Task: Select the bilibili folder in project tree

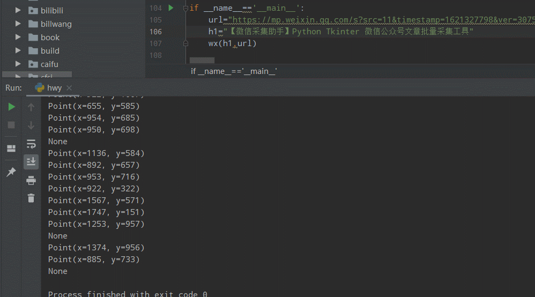Action: tap(51, 11)
